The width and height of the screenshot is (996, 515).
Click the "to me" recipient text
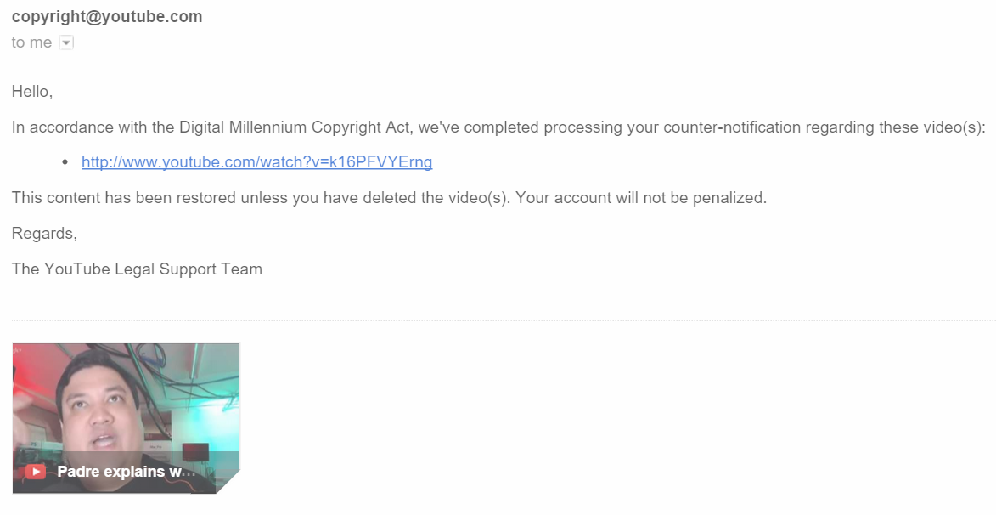(31, 42)
